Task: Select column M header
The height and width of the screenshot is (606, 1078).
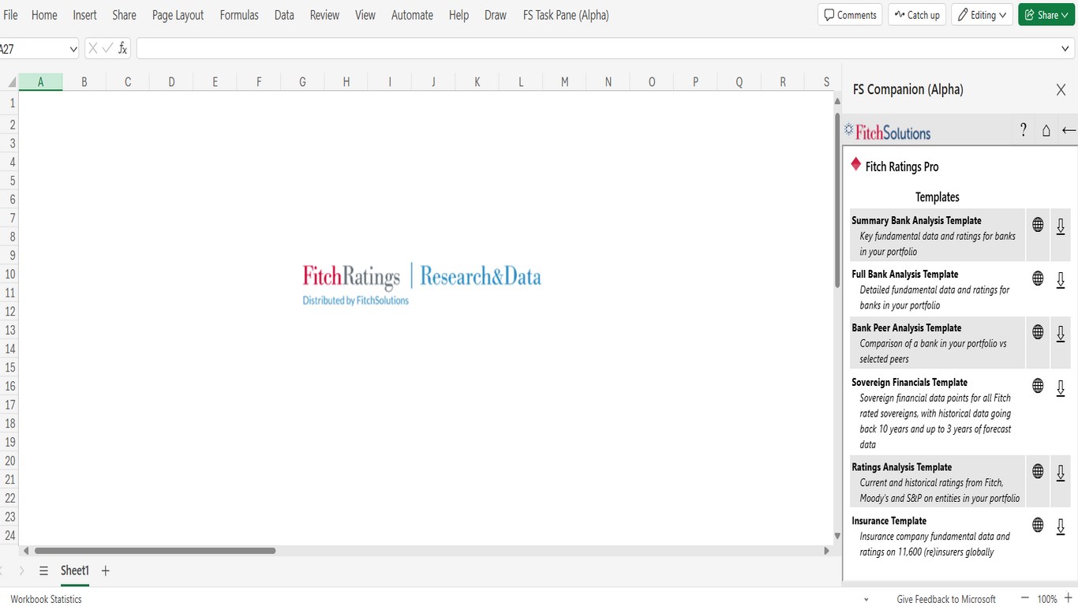Action: coord(564,82)
